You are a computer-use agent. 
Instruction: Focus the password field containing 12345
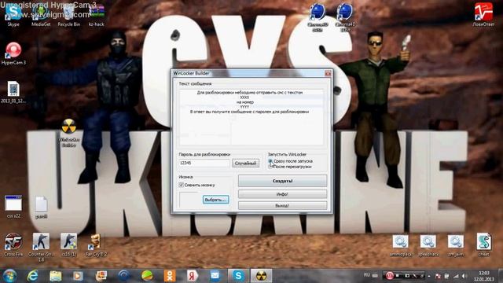point(204,163)
